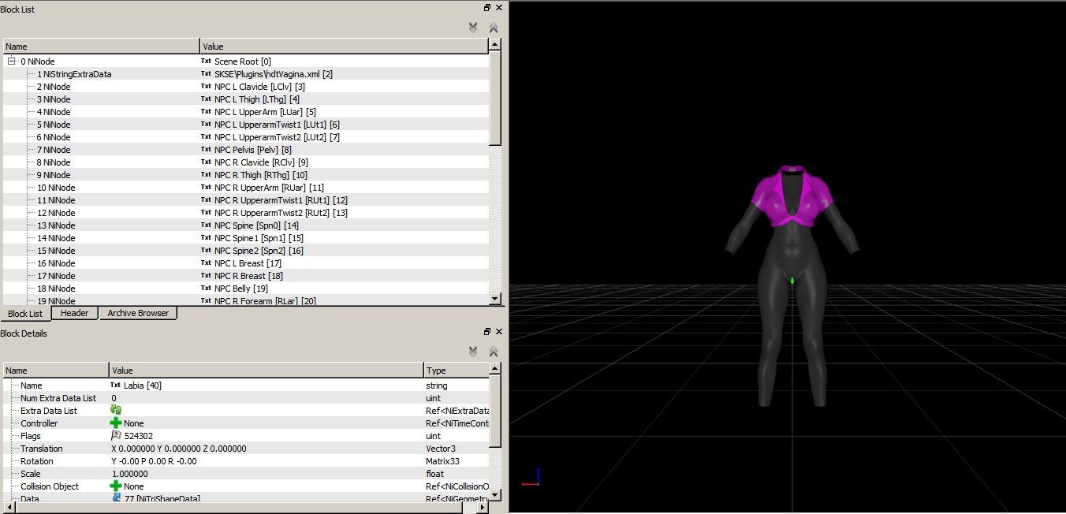This screenshot has height=514, width=1066.
Task: Click the Rotation matrix value
Action: tap(155, 461)
